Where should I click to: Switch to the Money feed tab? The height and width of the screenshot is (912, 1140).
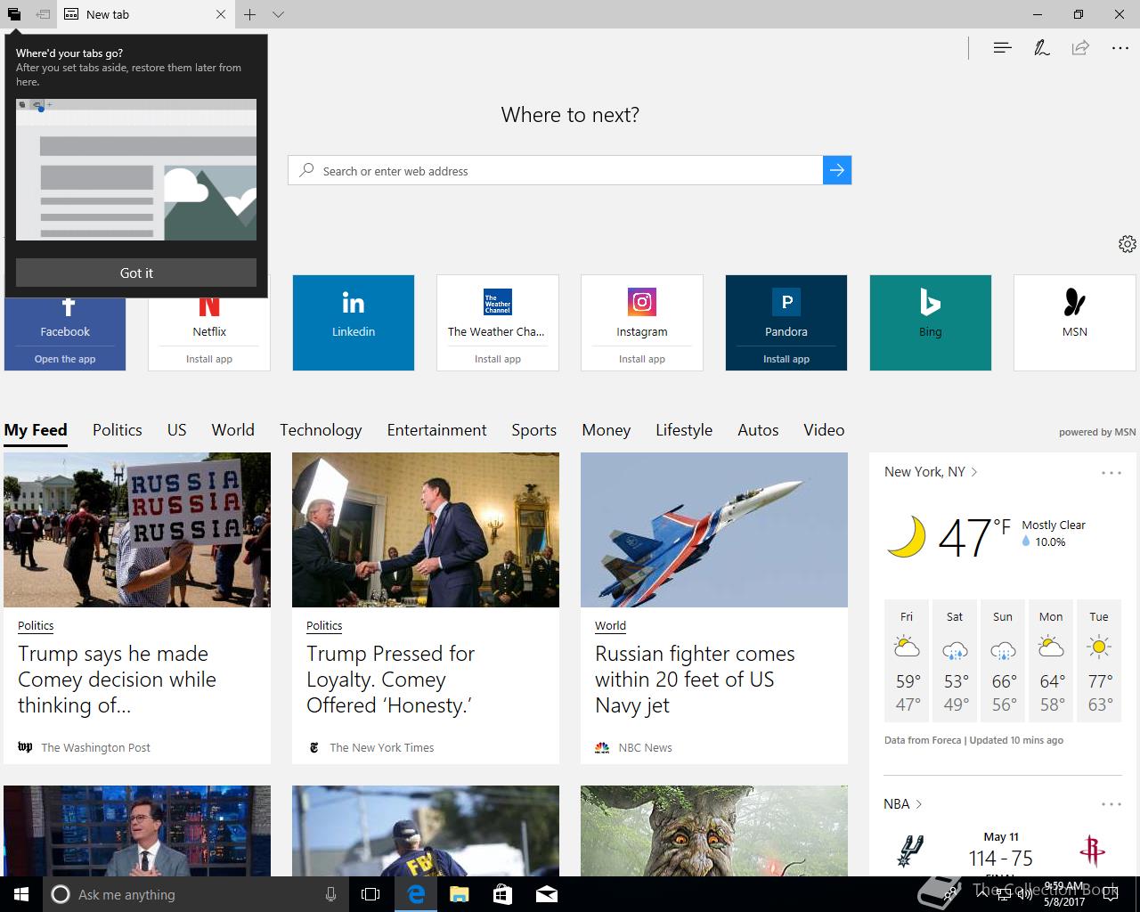[x=607, y=430]
